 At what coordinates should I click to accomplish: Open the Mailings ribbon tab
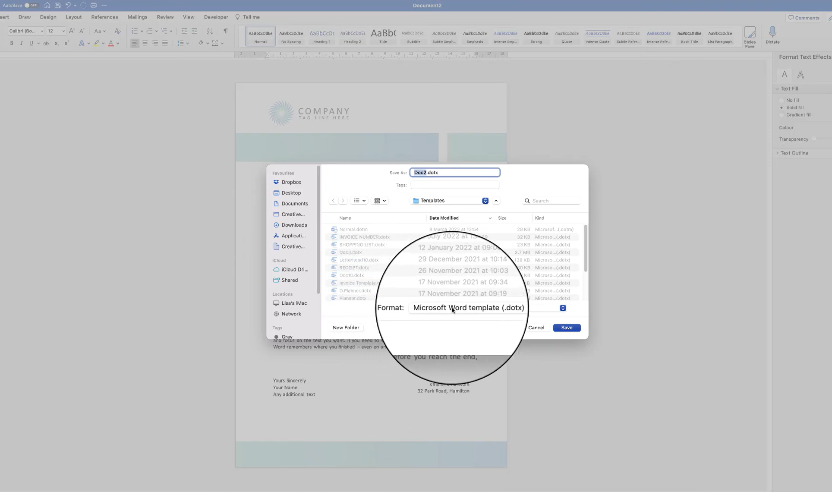click(137, 17)
